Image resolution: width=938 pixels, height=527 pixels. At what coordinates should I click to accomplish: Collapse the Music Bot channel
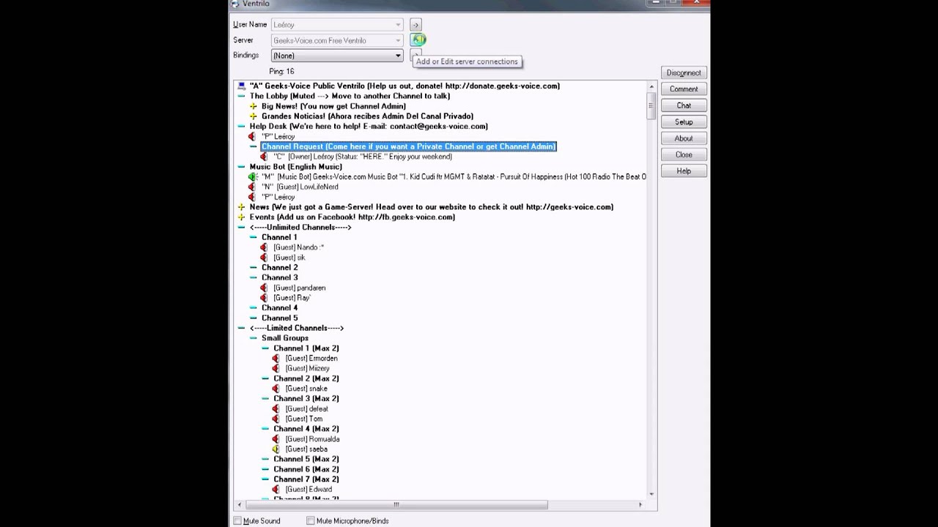click(x=241, y=167)
